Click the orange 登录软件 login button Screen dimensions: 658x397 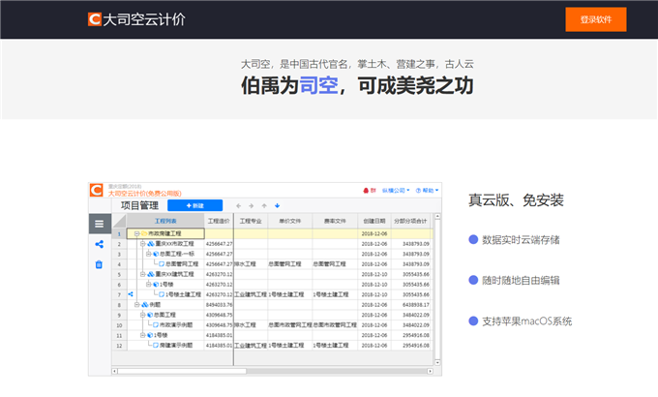coord(595,19)
